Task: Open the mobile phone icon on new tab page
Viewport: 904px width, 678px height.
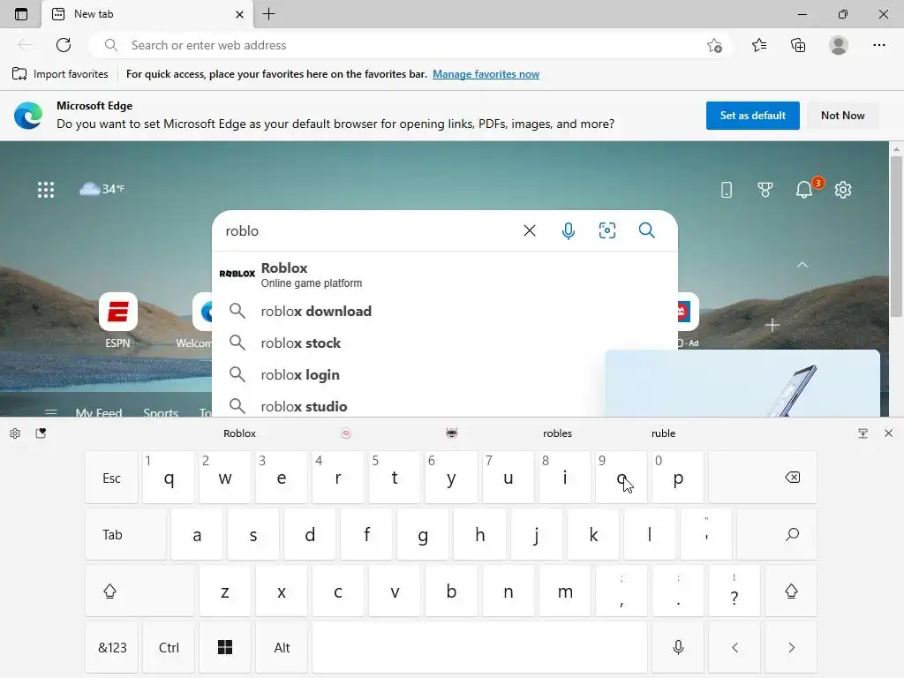Action: 727,190
